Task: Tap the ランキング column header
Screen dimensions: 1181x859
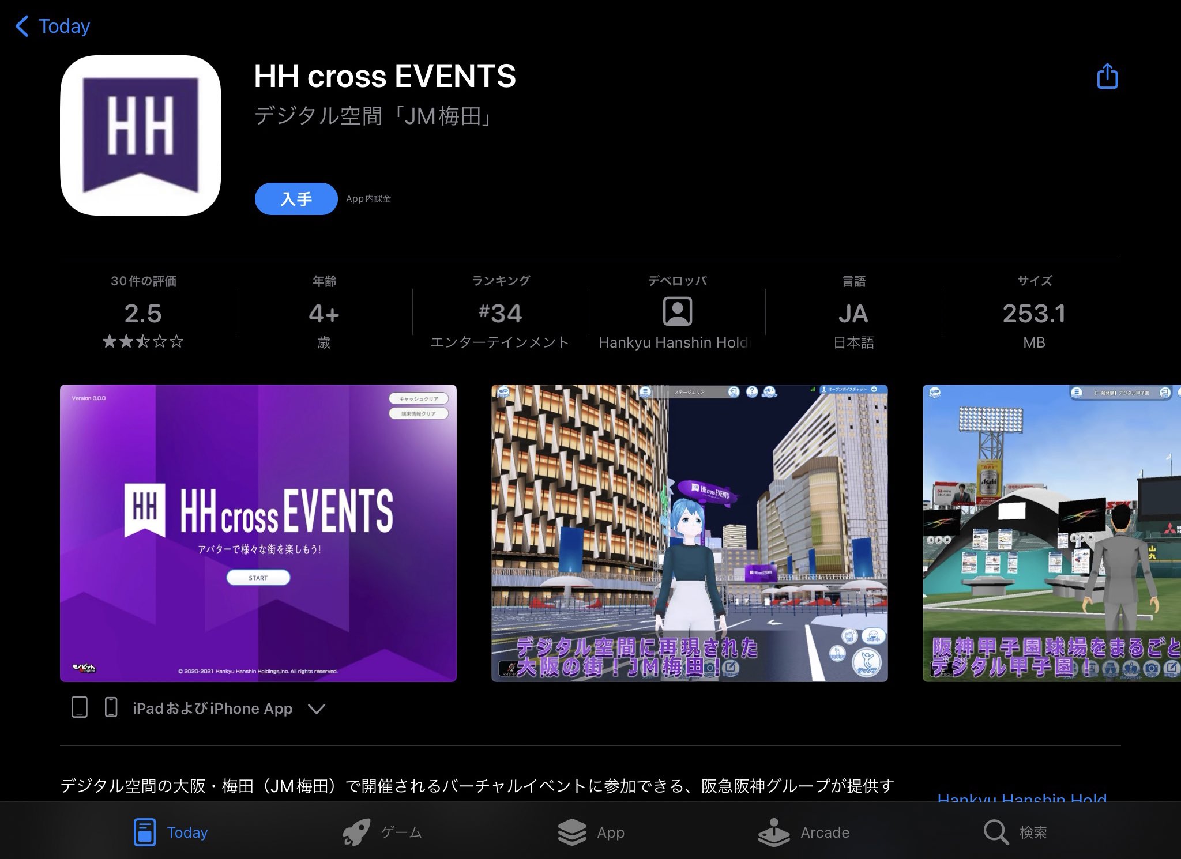Action: (x=501, y=281)
